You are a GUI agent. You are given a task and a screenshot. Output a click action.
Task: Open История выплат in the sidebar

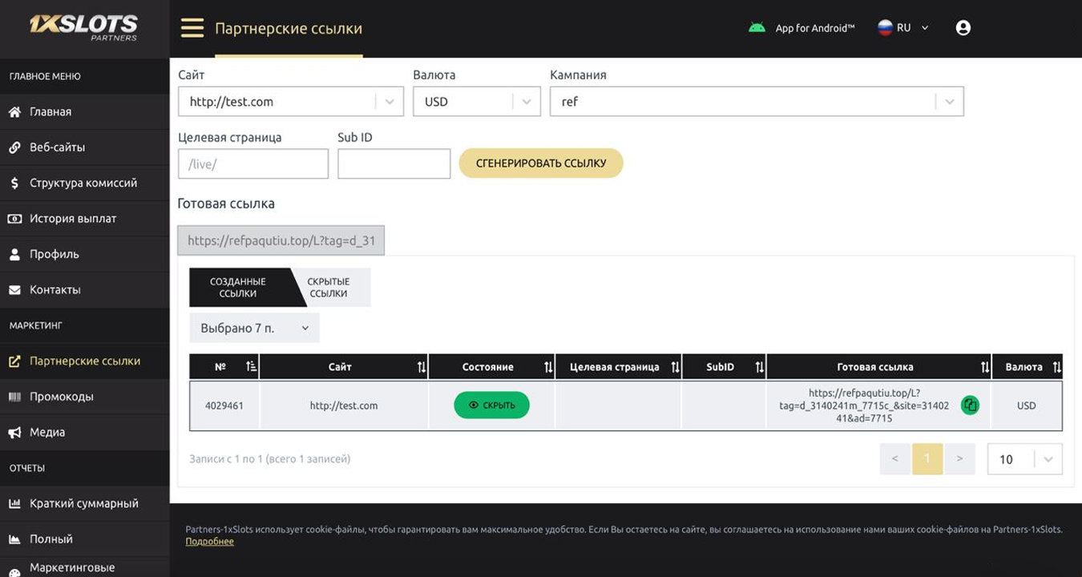click(84, 218)
